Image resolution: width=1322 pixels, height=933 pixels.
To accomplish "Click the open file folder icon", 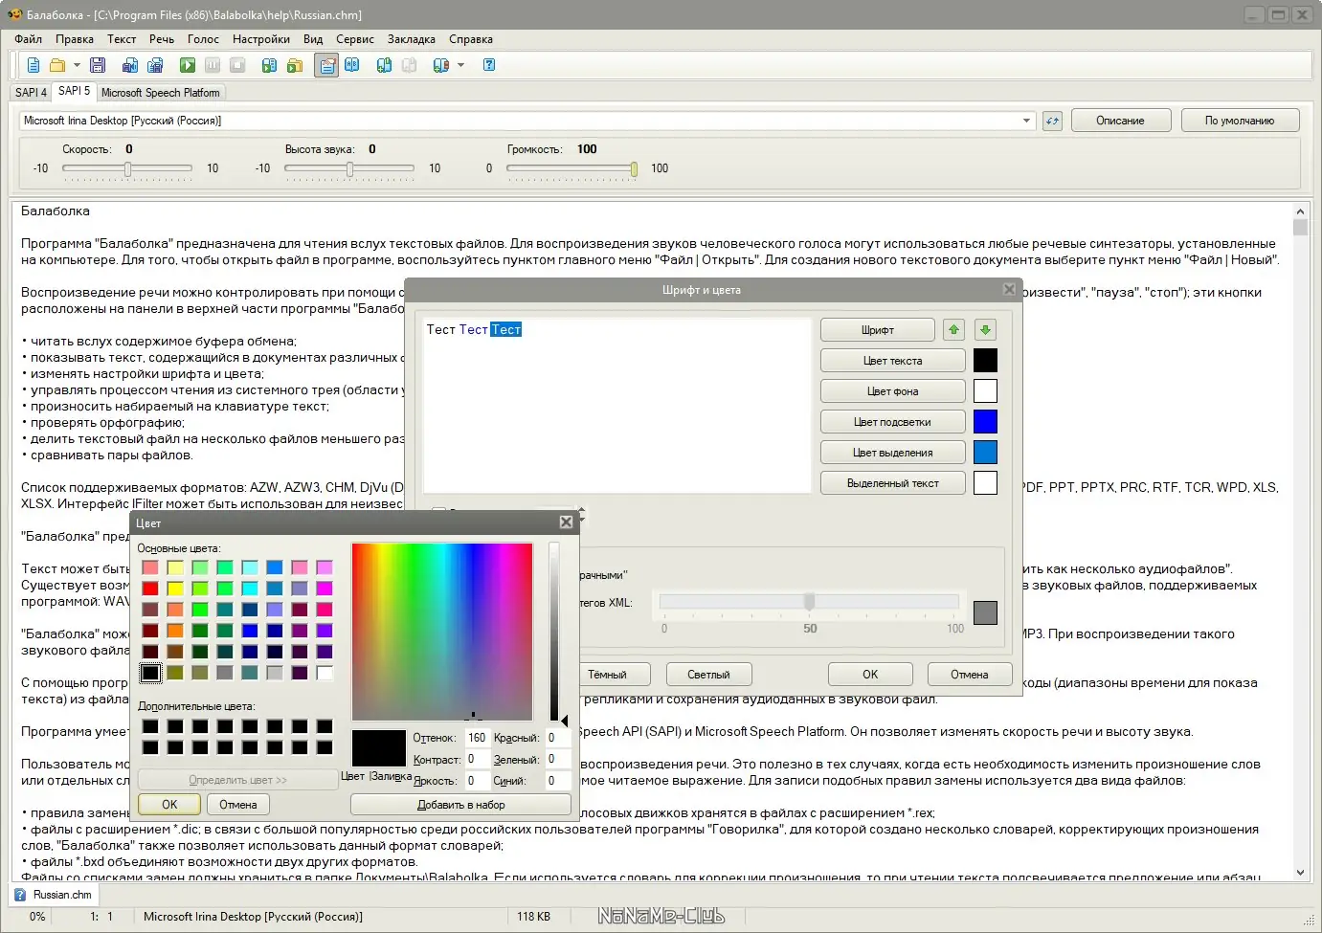I will pyautogui.click(x=57, y=65).
